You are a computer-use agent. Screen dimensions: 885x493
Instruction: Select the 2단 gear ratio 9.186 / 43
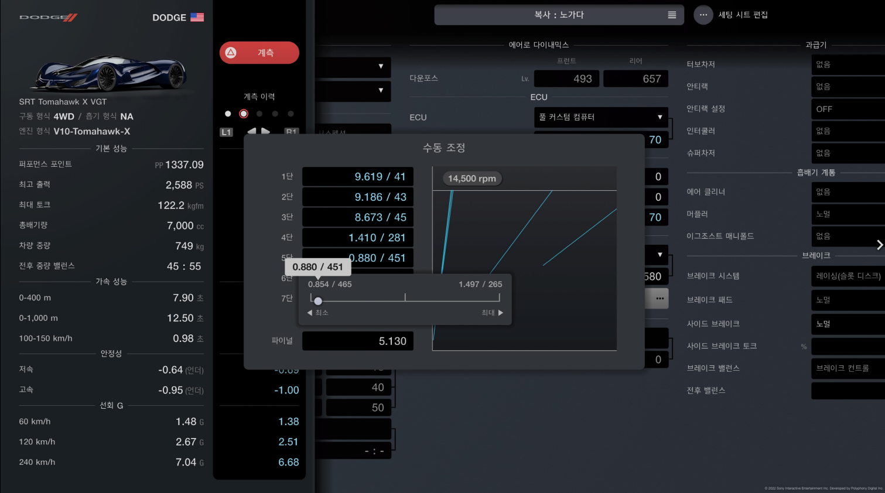358,197
